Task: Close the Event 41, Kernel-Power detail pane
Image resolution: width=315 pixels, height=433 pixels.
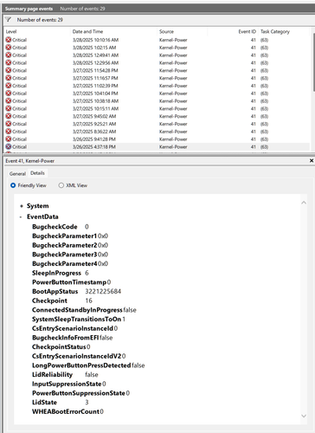Action: coord(312,160)
